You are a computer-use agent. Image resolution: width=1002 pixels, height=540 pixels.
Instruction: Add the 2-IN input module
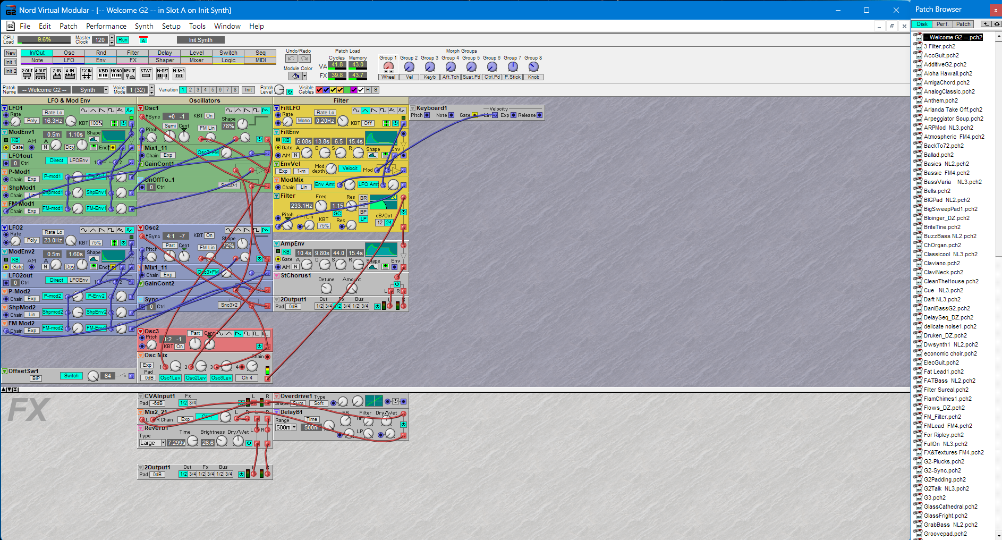(x=57, y=74)
